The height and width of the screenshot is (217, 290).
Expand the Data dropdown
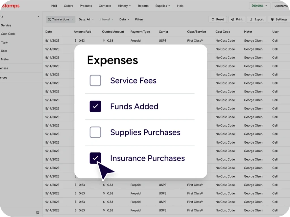[124, 19]
